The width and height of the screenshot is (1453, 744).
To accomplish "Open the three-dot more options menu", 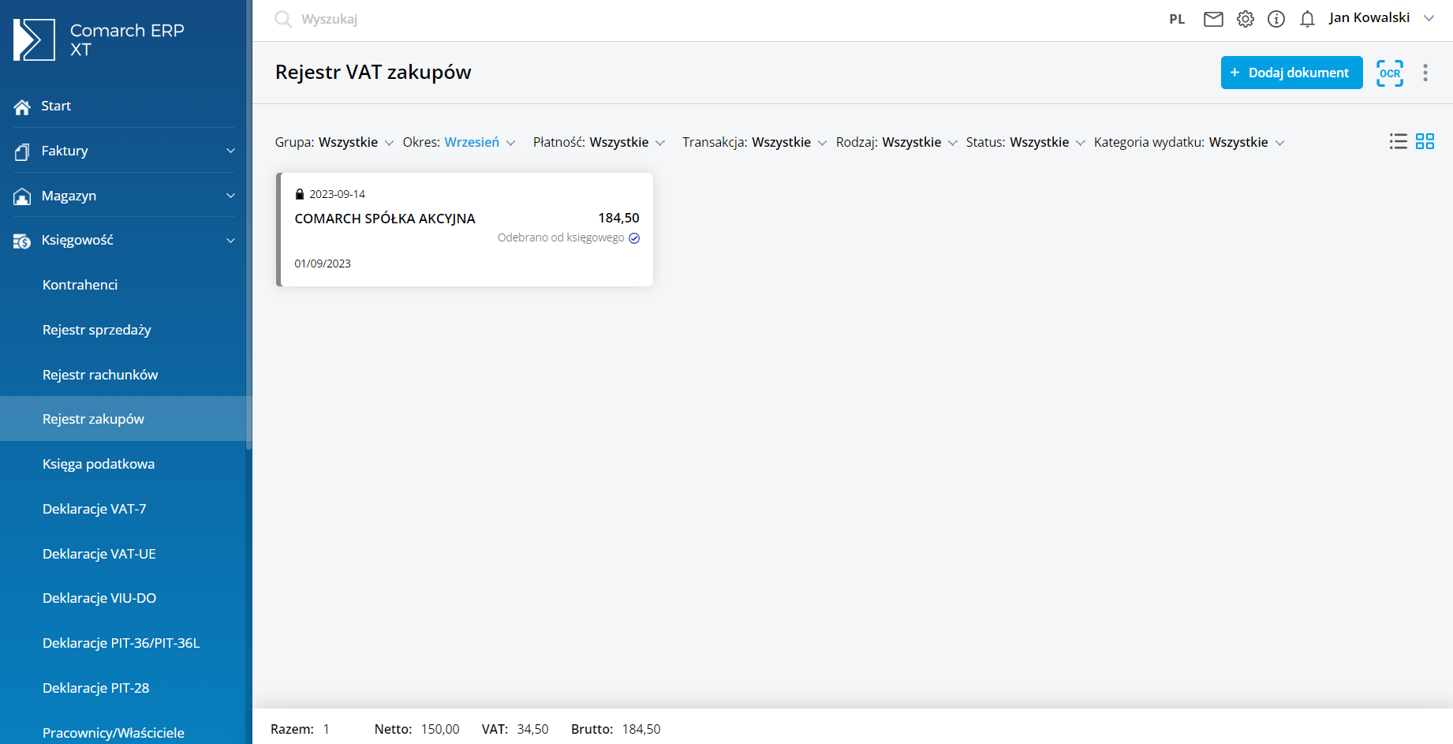I will point(1425,73).
